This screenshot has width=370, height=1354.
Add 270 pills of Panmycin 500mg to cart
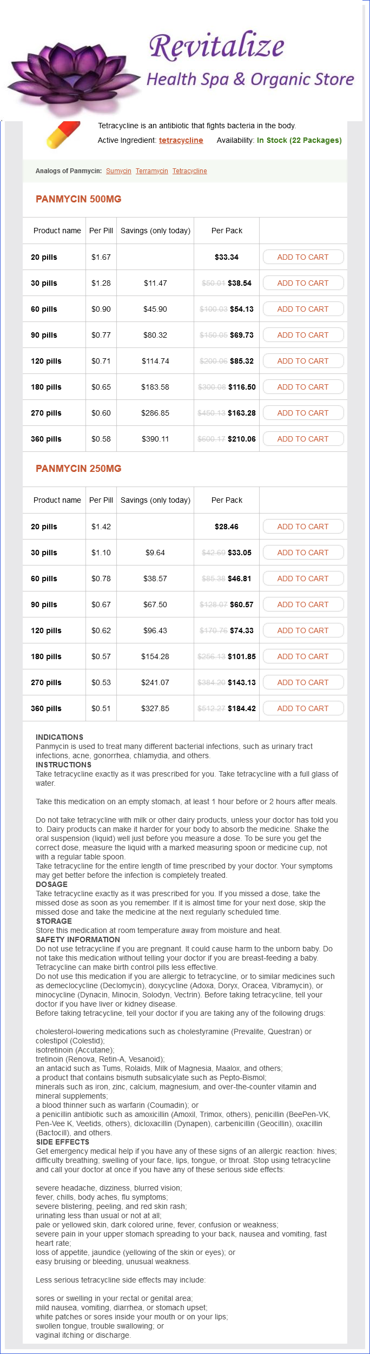click(303, 413)
